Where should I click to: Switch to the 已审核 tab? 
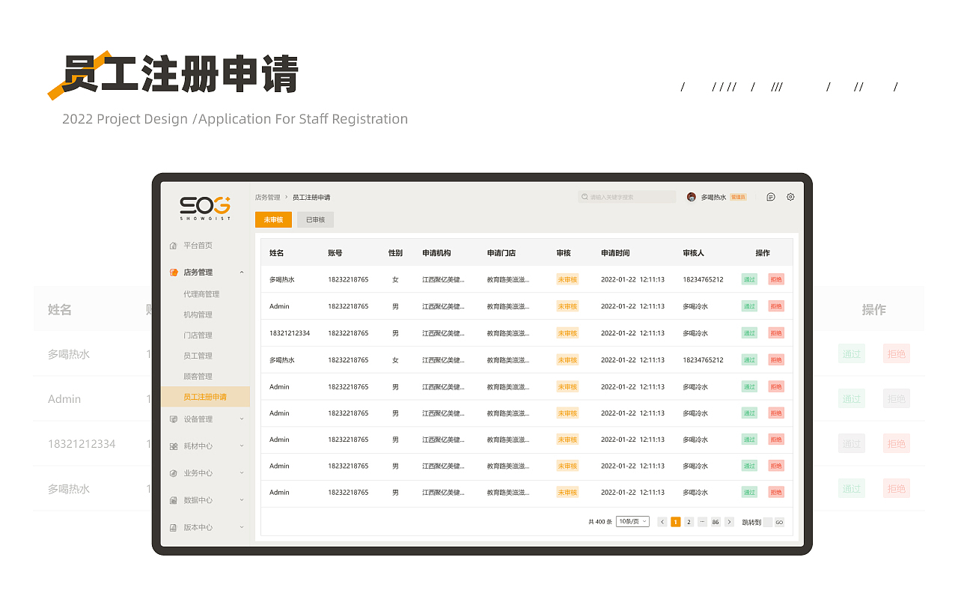[x=315, y=219]
